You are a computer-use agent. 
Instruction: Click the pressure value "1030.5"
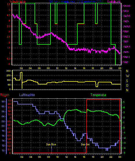pos(127,6)
